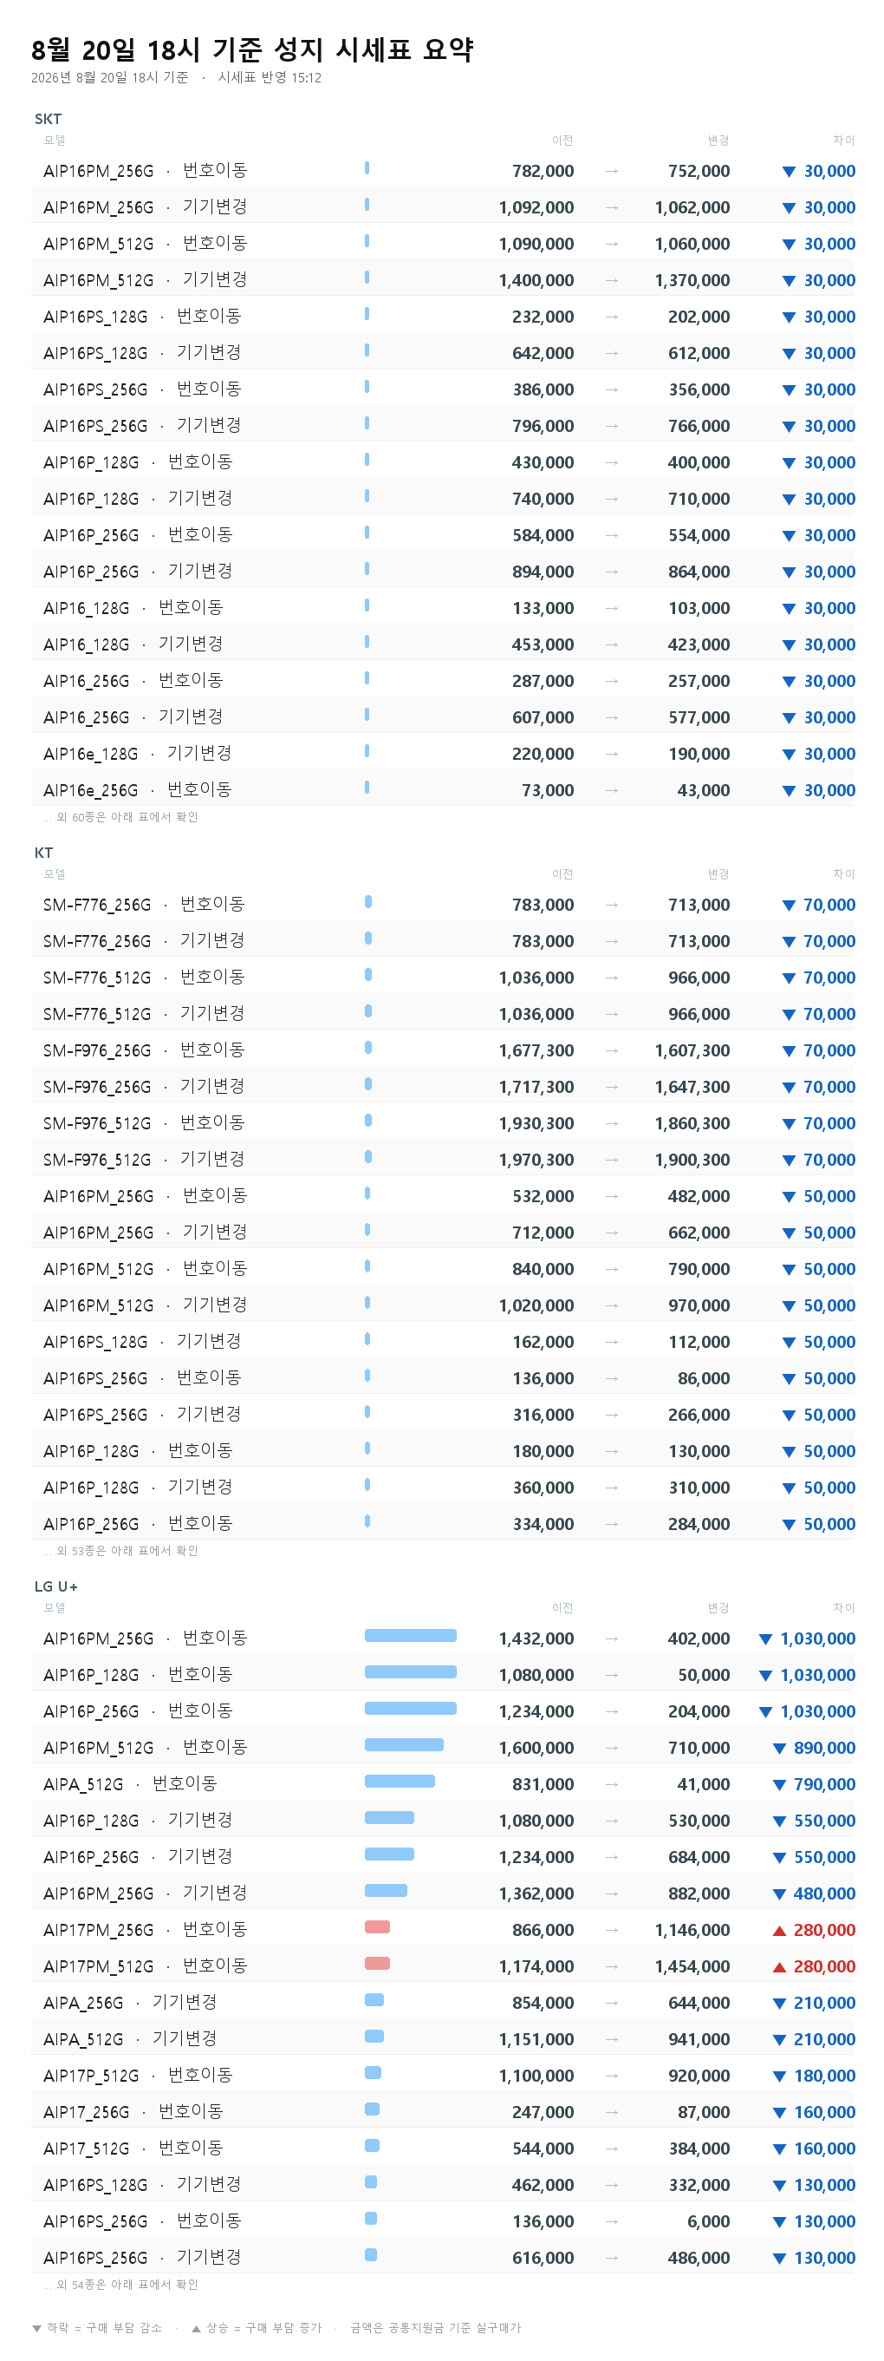This screenshot has height=2361, width=884.
Task: Click the down triangle in the 247,000 row
Action: pos(780,2113)
